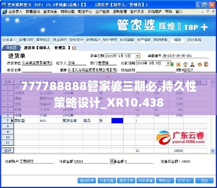Expand the 录单日期 date dropdown
This screenshot has width=217, height=188.
(x=138, y=56)
